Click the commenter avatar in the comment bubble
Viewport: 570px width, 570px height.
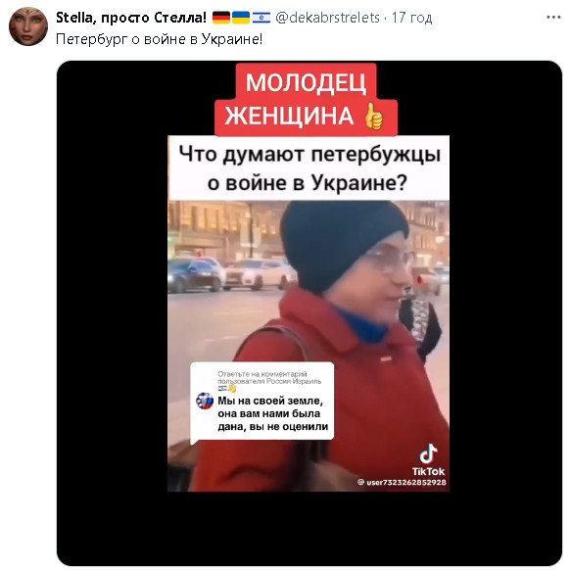pos(205,401)
